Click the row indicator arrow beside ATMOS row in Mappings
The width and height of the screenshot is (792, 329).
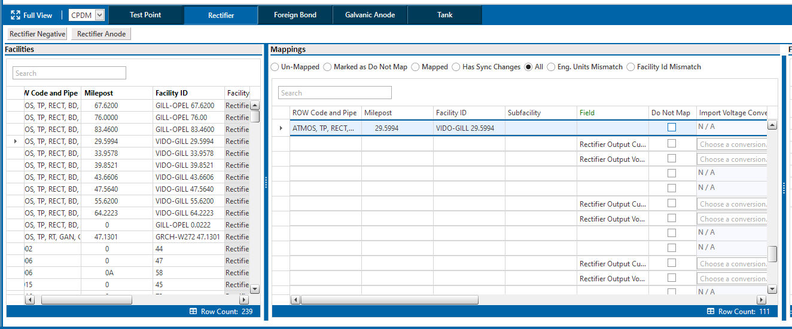coord(281,128)
